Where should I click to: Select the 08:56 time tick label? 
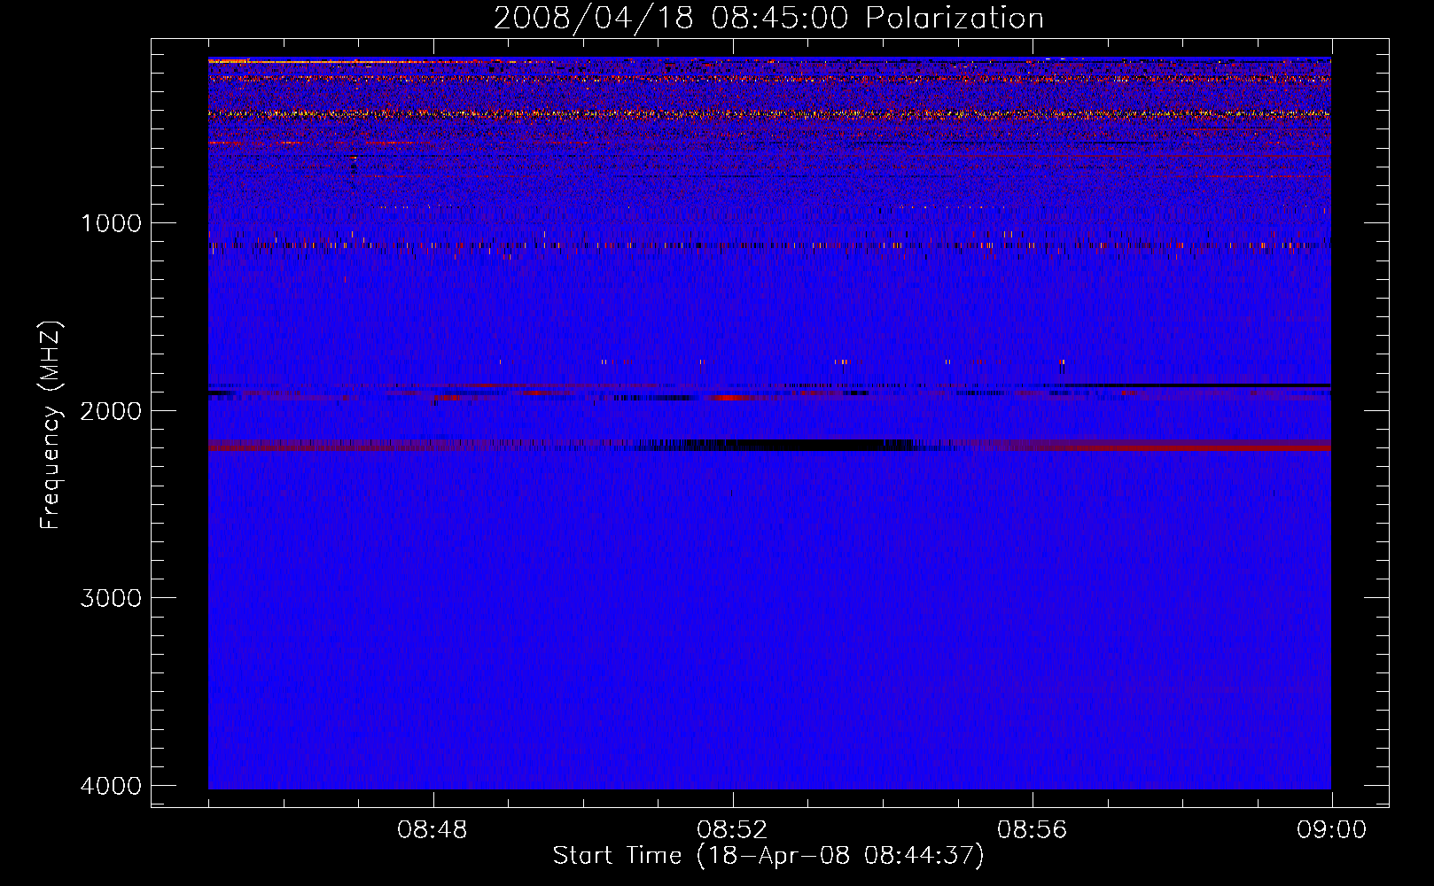(x=1032, y=830)
